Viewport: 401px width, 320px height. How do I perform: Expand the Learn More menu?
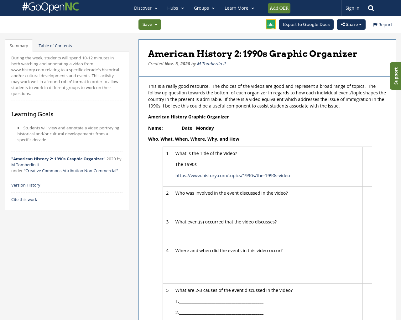tap(239, 8)
